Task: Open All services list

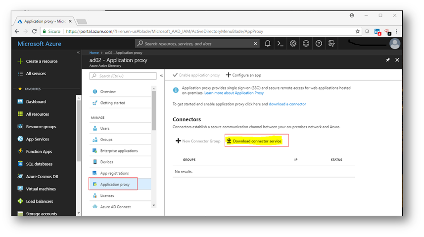Action: tap(32, 73)
